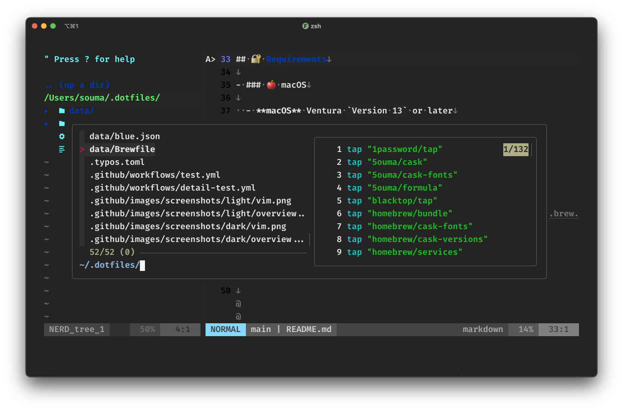Viewport: 623px width, 411px height.
Task: Click the 14% position in statusline
Action: click(x=526, y=329)
